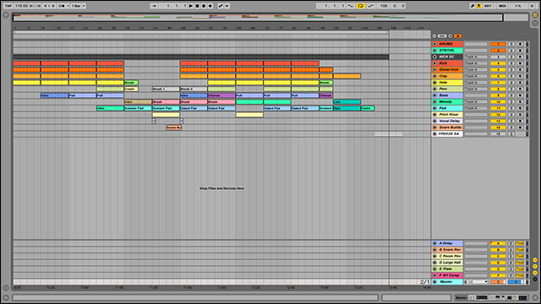Image resolution: width=541 pixels, height=304 pixels.
Task: Click the 108.0.0 loop length field
Action: point(391,6)
